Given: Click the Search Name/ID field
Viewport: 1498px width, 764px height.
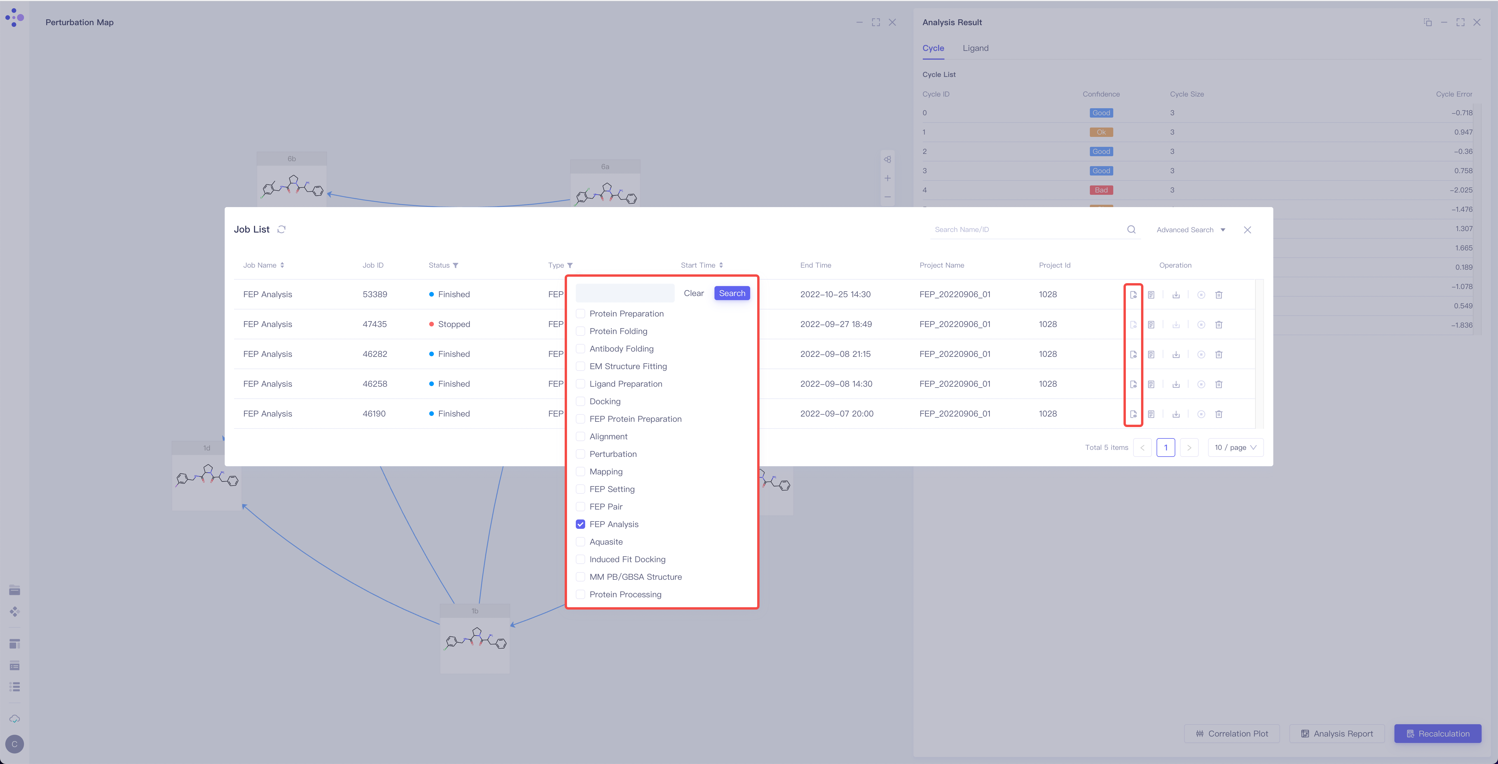Looking at the screenshot, I should (x=1028, y=229).
